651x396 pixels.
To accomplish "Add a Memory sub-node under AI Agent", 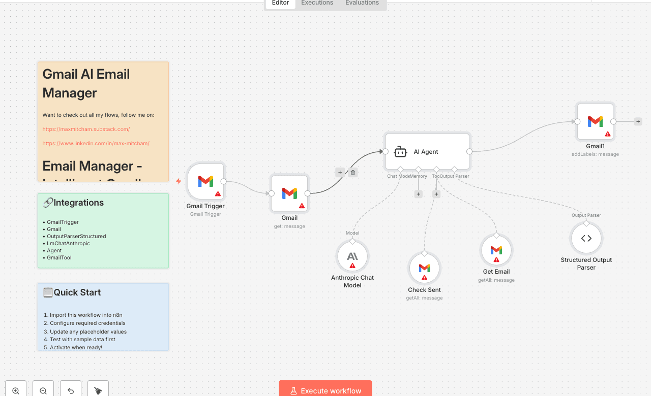I will pyautogui.click(x=418, y=194).
